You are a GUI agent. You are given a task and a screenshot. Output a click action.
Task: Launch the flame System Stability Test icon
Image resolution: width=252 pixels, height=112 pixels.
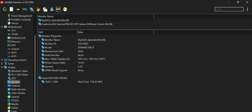38,9
